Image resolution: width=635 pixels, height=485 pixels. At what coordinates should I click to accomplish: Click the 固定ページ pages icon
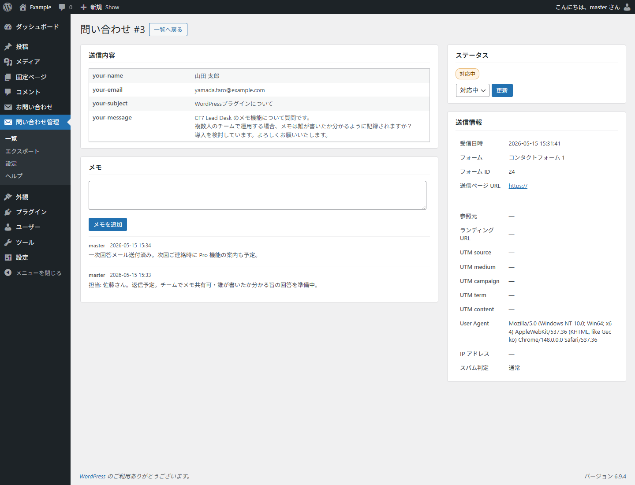pos(8,77)
